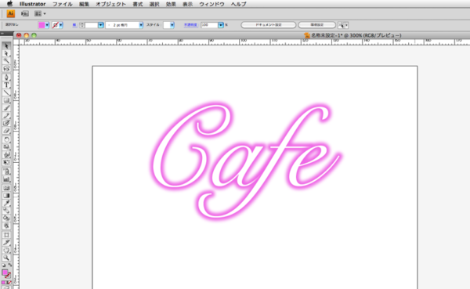The width and height of the screenshot is (470, 289).
Task: Select the Direct Selection tool
Action: coord(6,53)
